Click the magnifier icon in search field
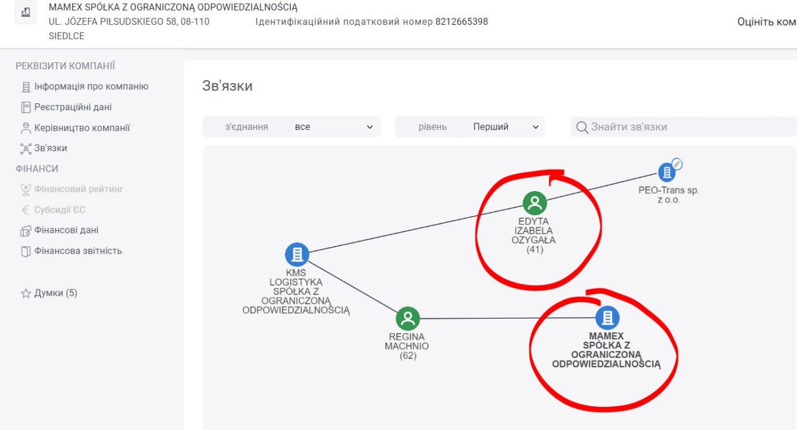The height and width of the screenshot is (430, 797). [x=582, y=127]
